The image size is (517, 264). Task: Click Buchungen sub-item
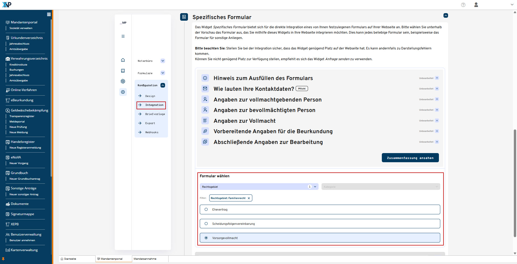[x=16, y=70]
